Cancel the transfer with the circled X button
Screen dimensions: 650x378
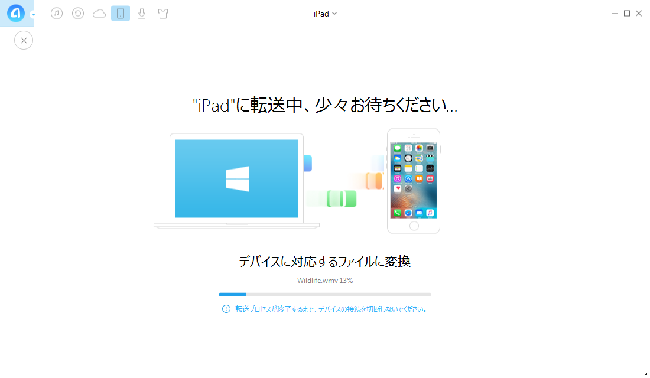click(24, 40)
